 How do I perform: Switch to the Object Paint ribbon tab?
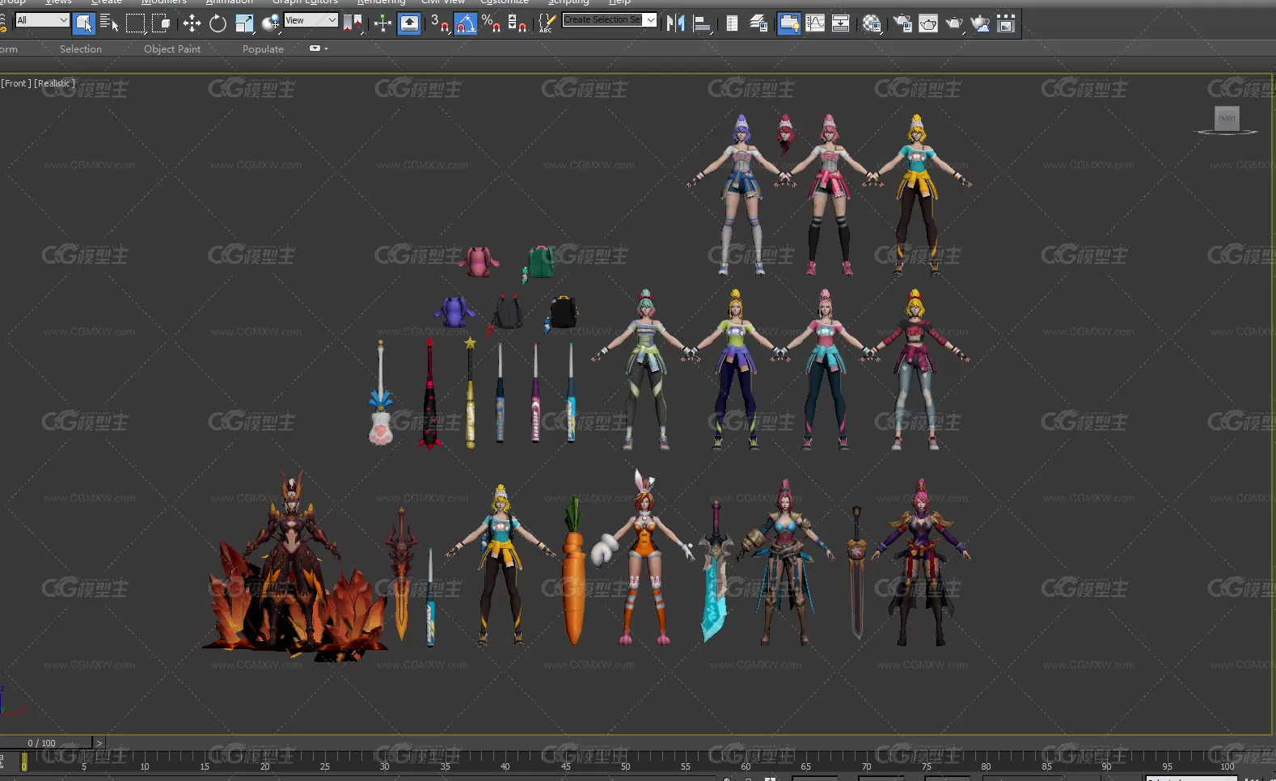tap(172, 49)
